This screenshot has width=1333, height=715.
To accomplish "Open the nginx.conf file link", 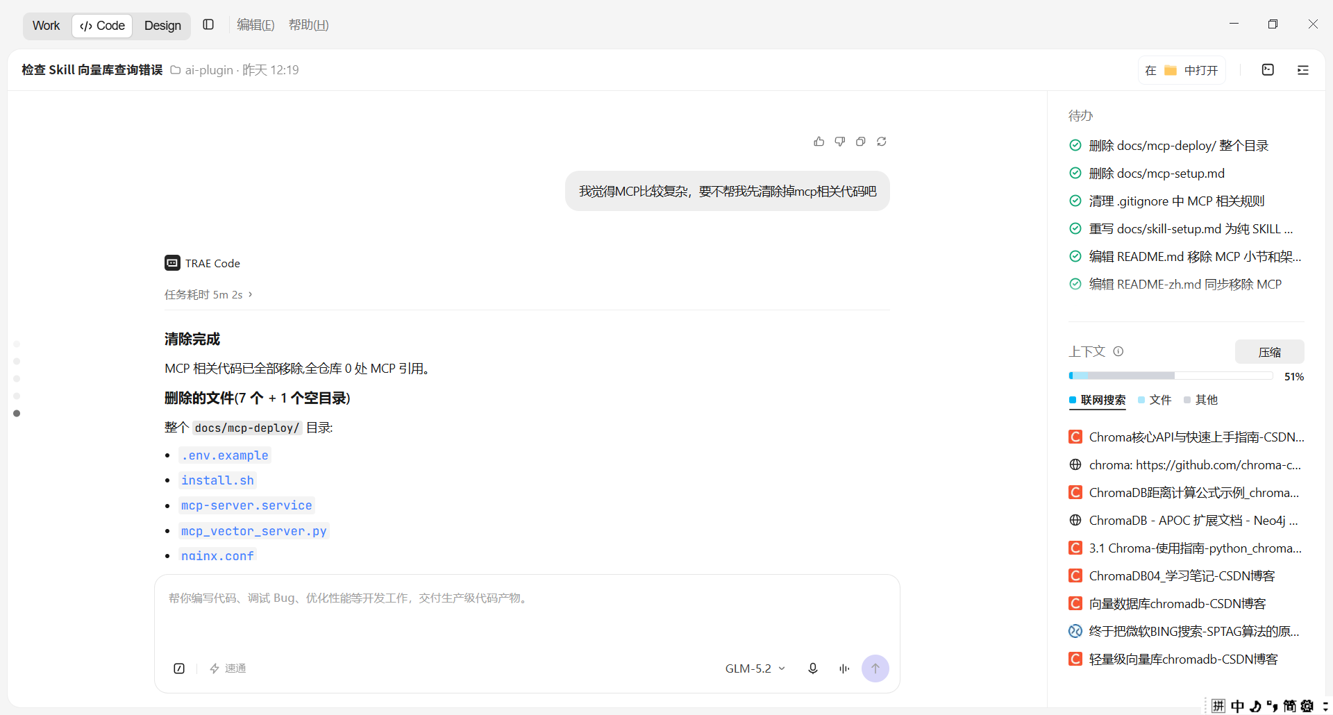I will [x=217, y=555].
